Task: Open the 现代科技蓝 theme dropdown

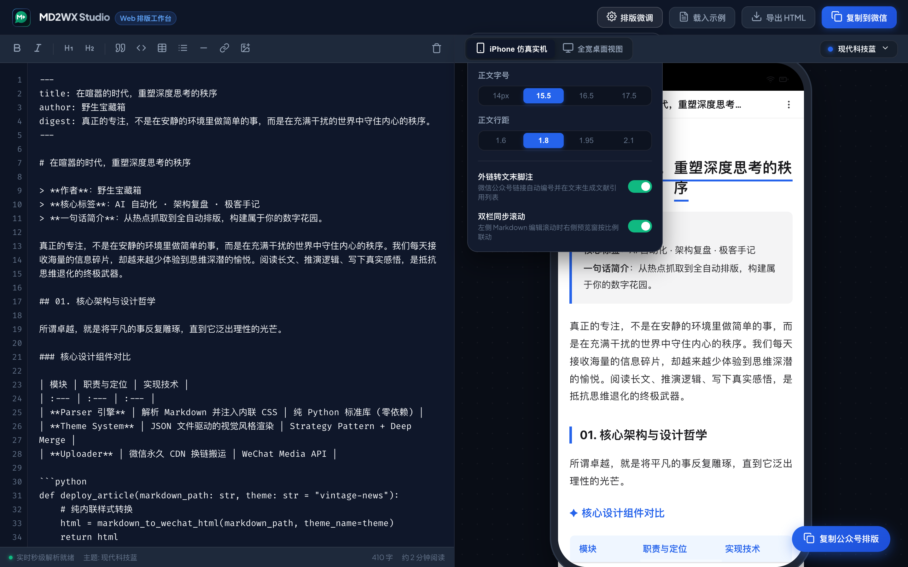Action: point(859,49)
